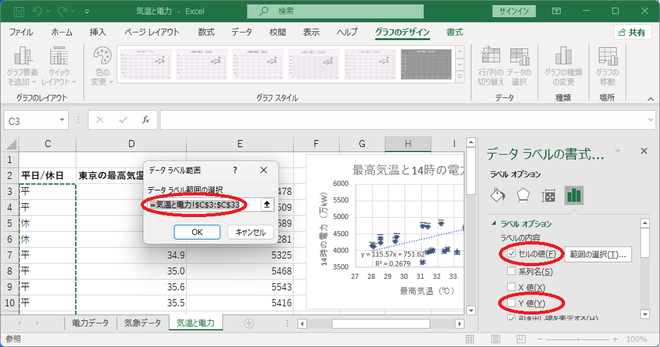The height and width of the screenshot is (347, 660).
Task: Open the ヘルプ tab
Action: (347, 32)
